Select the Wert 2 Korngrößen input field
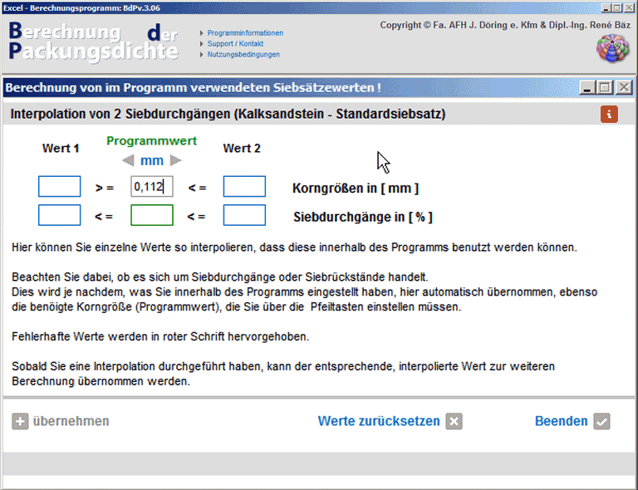The image size is (638, 490). [244, 187]
